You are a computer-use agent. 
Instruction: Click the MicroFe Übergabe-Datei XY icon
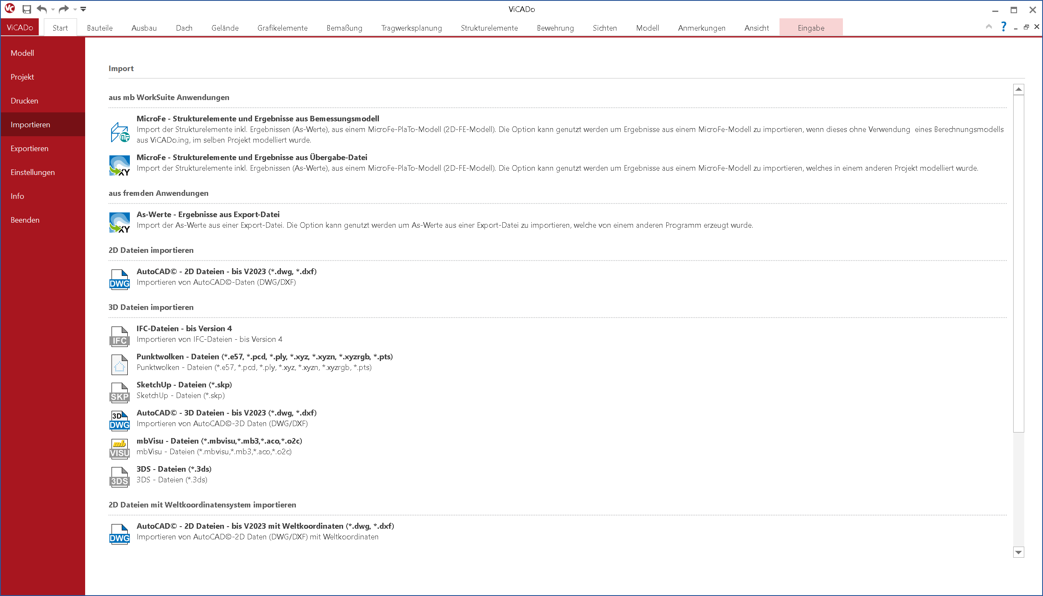pyautogui.click(x=120, y=166)
